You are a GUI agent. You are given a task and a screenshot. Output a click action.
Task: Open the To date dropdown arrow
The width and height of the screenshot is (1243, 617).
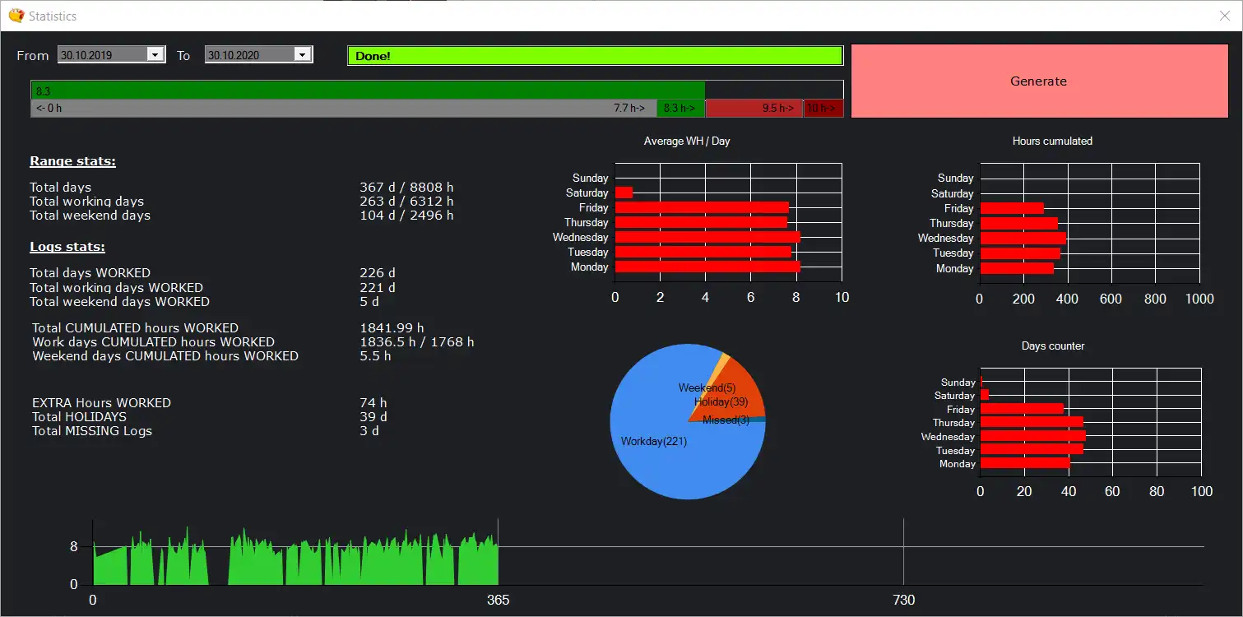click(302, 55)
